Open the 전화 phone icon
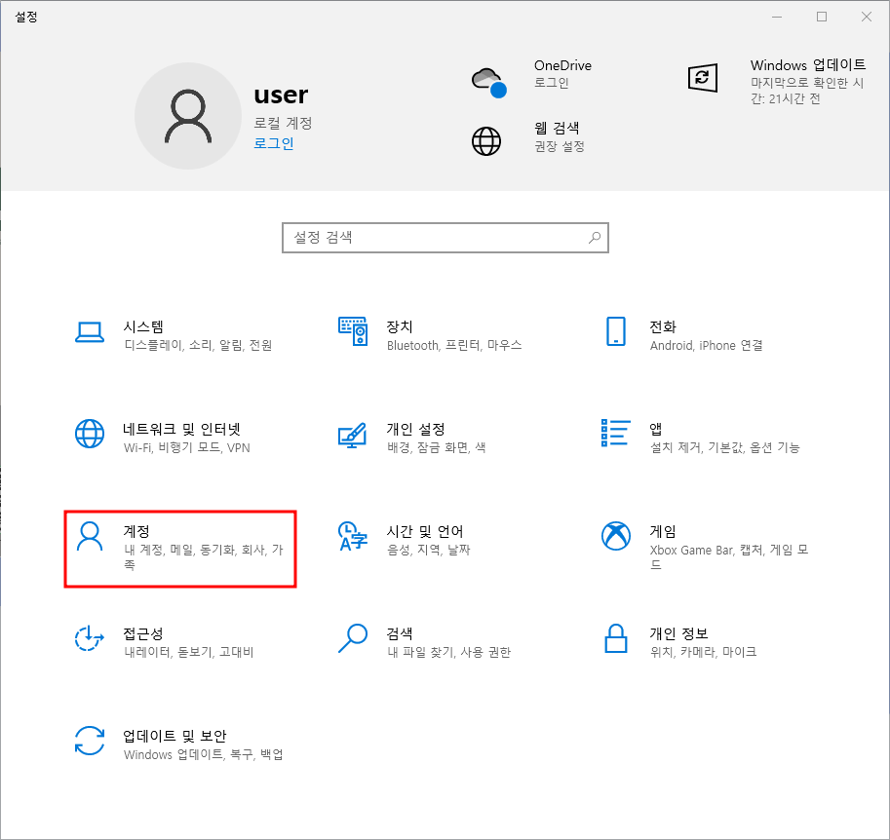This screenshot has height=840, width=890. pyautogui.click(x=616, y=331)
